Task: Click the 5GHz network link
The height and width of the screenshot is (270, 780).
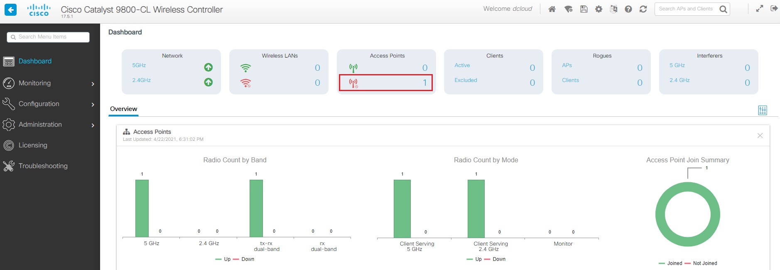Action: coord(139,65)
